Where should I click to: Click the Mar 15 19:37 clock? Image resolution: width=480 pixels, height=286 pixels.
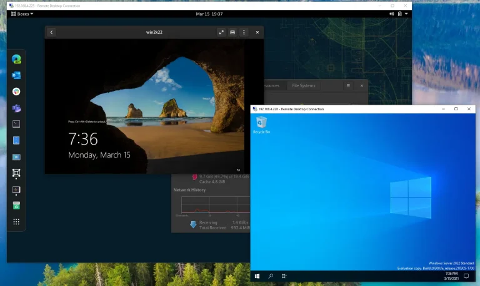209,13
